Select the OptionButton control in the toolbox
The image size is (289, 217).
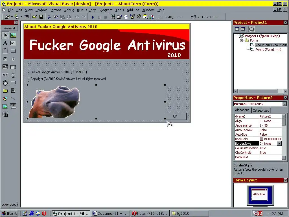coord(13,59)
